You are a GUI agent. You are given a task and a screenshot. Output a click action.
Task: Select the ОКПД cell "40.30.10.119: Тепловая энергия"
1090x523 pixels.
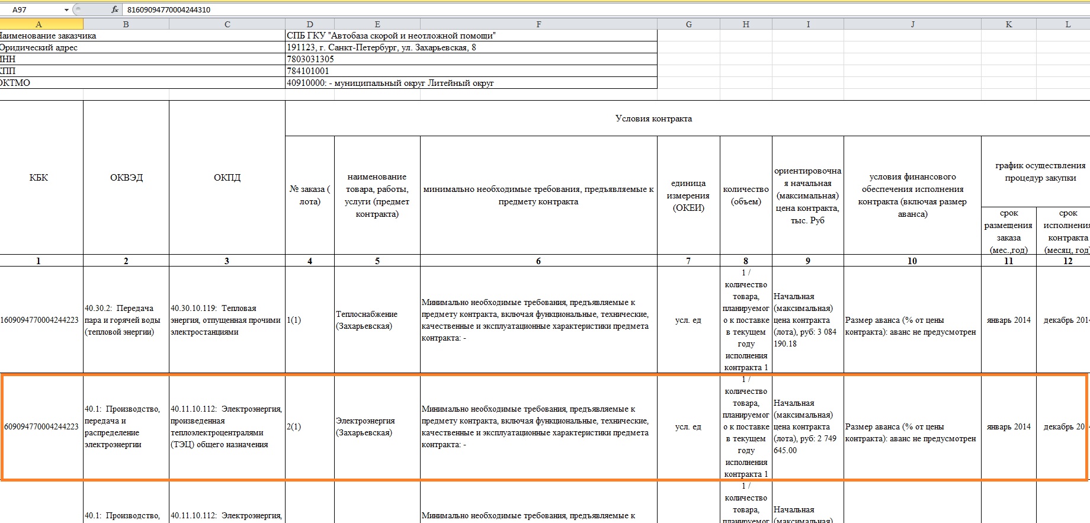point(227,320)
